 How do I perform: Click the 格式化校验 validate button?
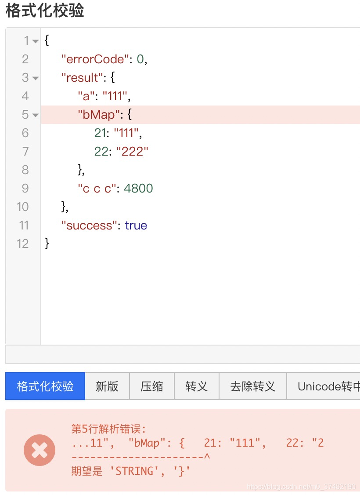click(44, 386)
